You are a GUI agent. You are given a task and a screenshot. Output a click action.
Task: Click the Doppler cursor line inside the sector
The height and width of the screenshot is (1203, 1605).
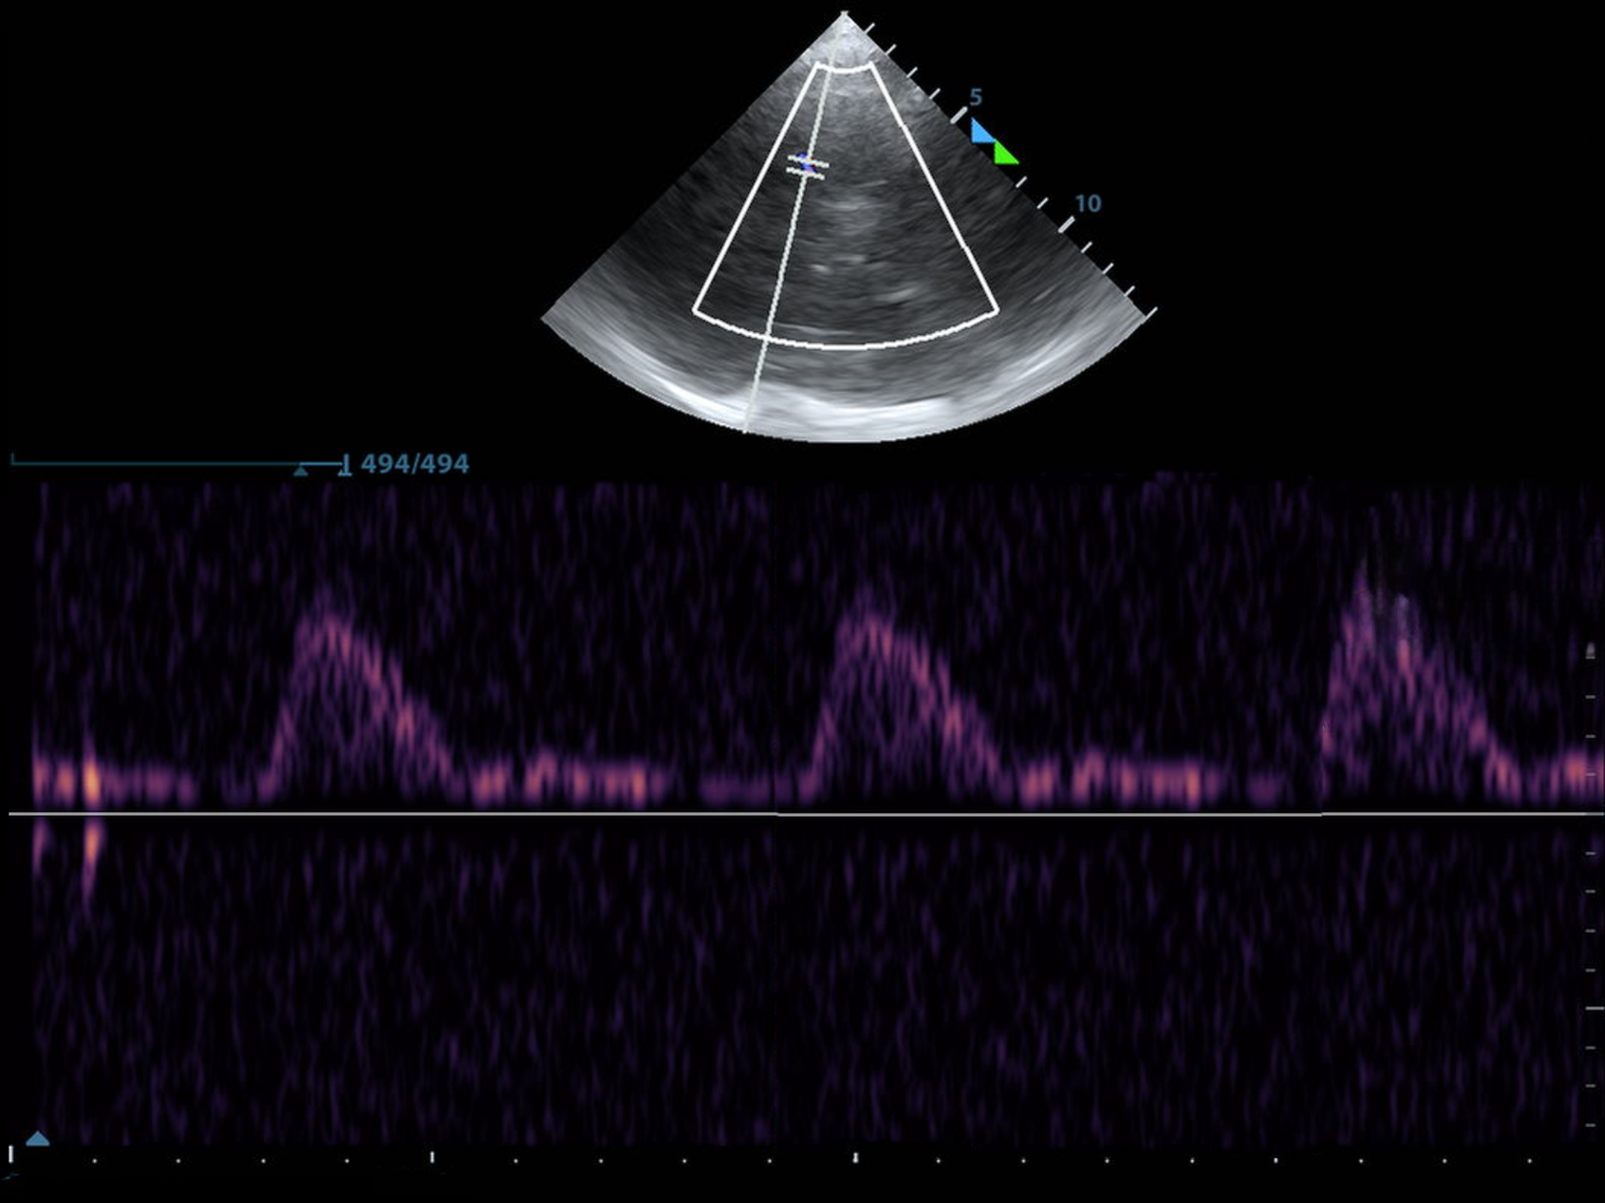(x=789, y=247)
